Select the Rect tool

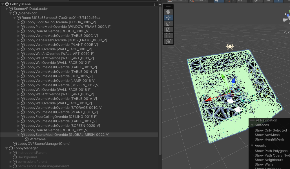coord(168,35)
